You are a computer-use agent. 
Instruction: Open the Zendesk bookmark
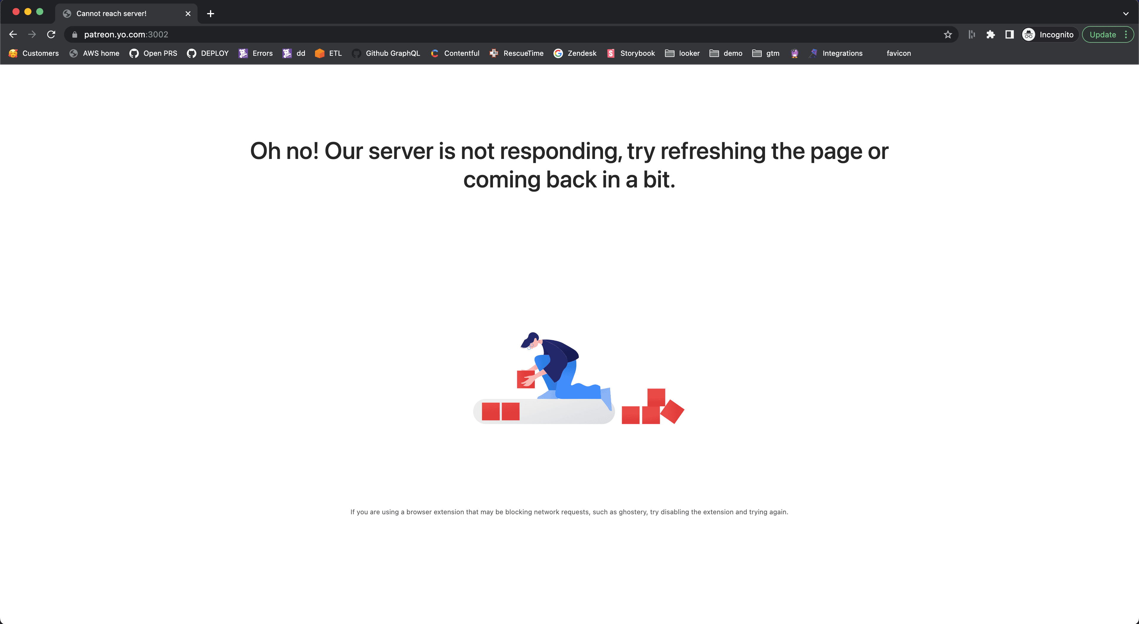[575, 53]
